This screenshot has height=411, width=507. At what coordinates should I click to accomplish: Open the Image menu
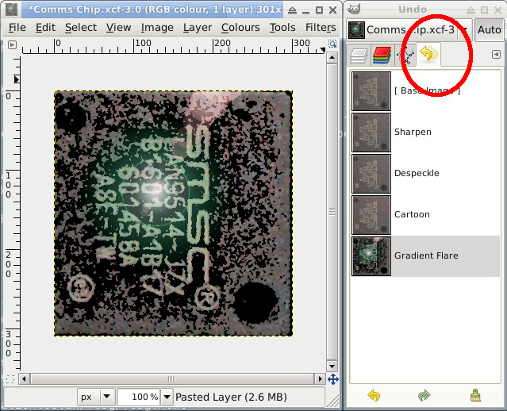[x=157, y=28]
